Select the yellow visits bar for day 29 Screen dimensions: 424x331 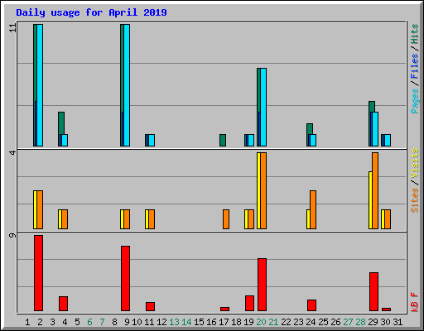click(x=370, y=200)
